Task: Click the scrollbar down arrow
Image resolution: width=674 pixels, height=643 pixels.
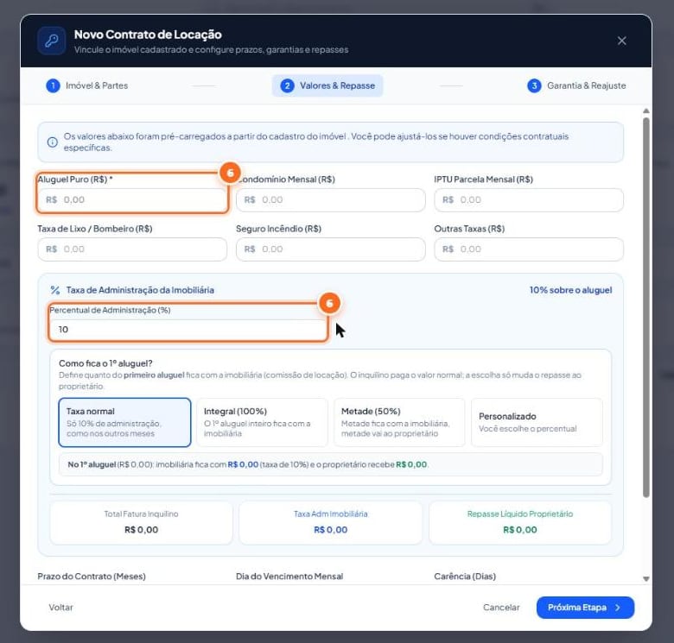Action: click(645, 578)
